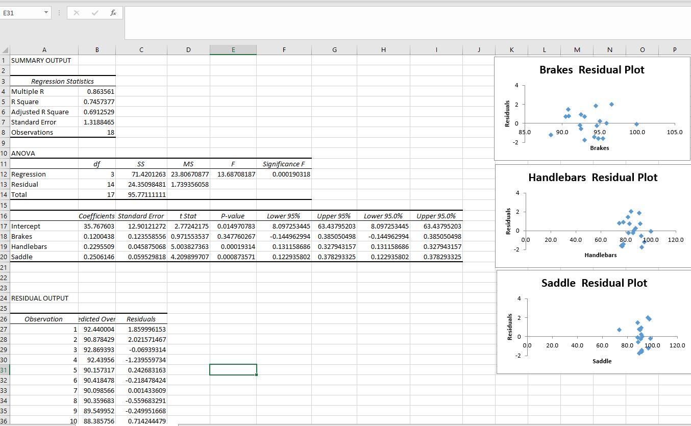Click the ellipsis icon next to Name Box

pyautogui.click(x=60, y=13)
